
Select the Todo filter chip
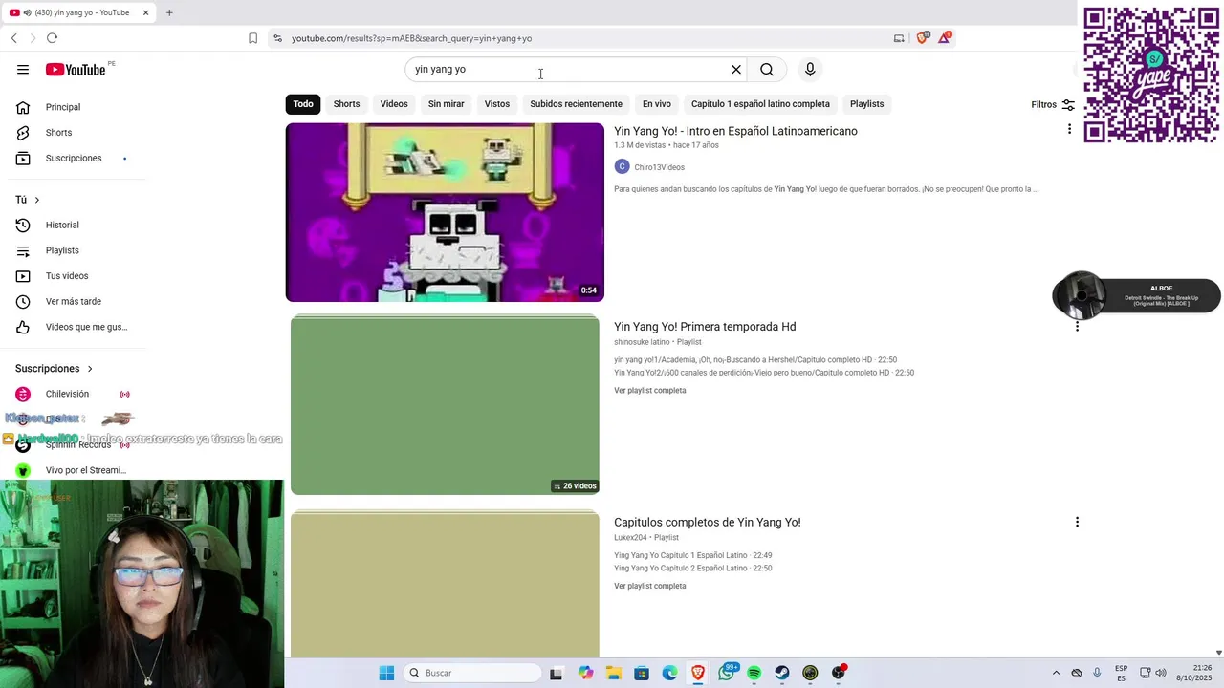pyautogui.click(x=303, y=104)
